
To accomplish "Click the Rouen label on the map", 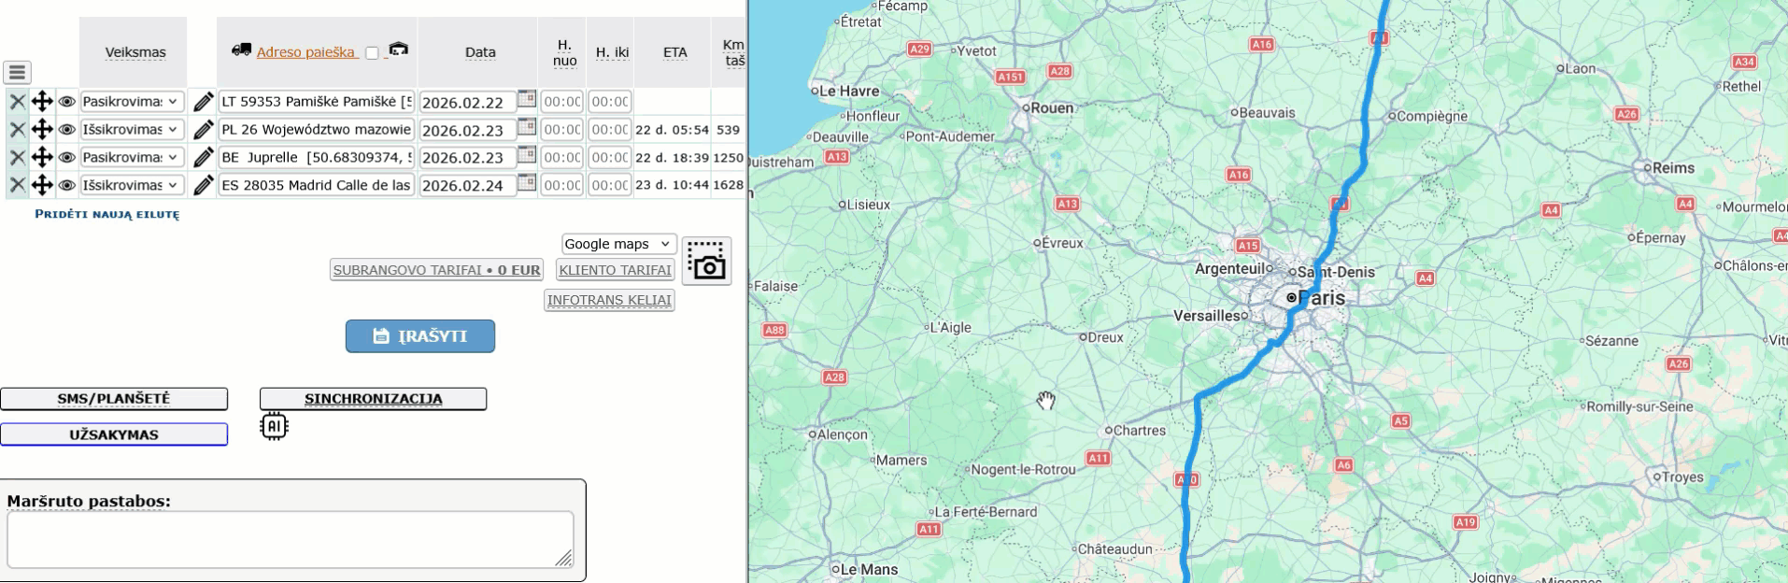I will click(x=1053, y=107).
